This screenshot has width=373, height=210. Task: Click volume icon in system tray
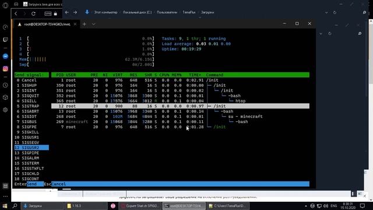pyautogui.click(x=326, y=206)
